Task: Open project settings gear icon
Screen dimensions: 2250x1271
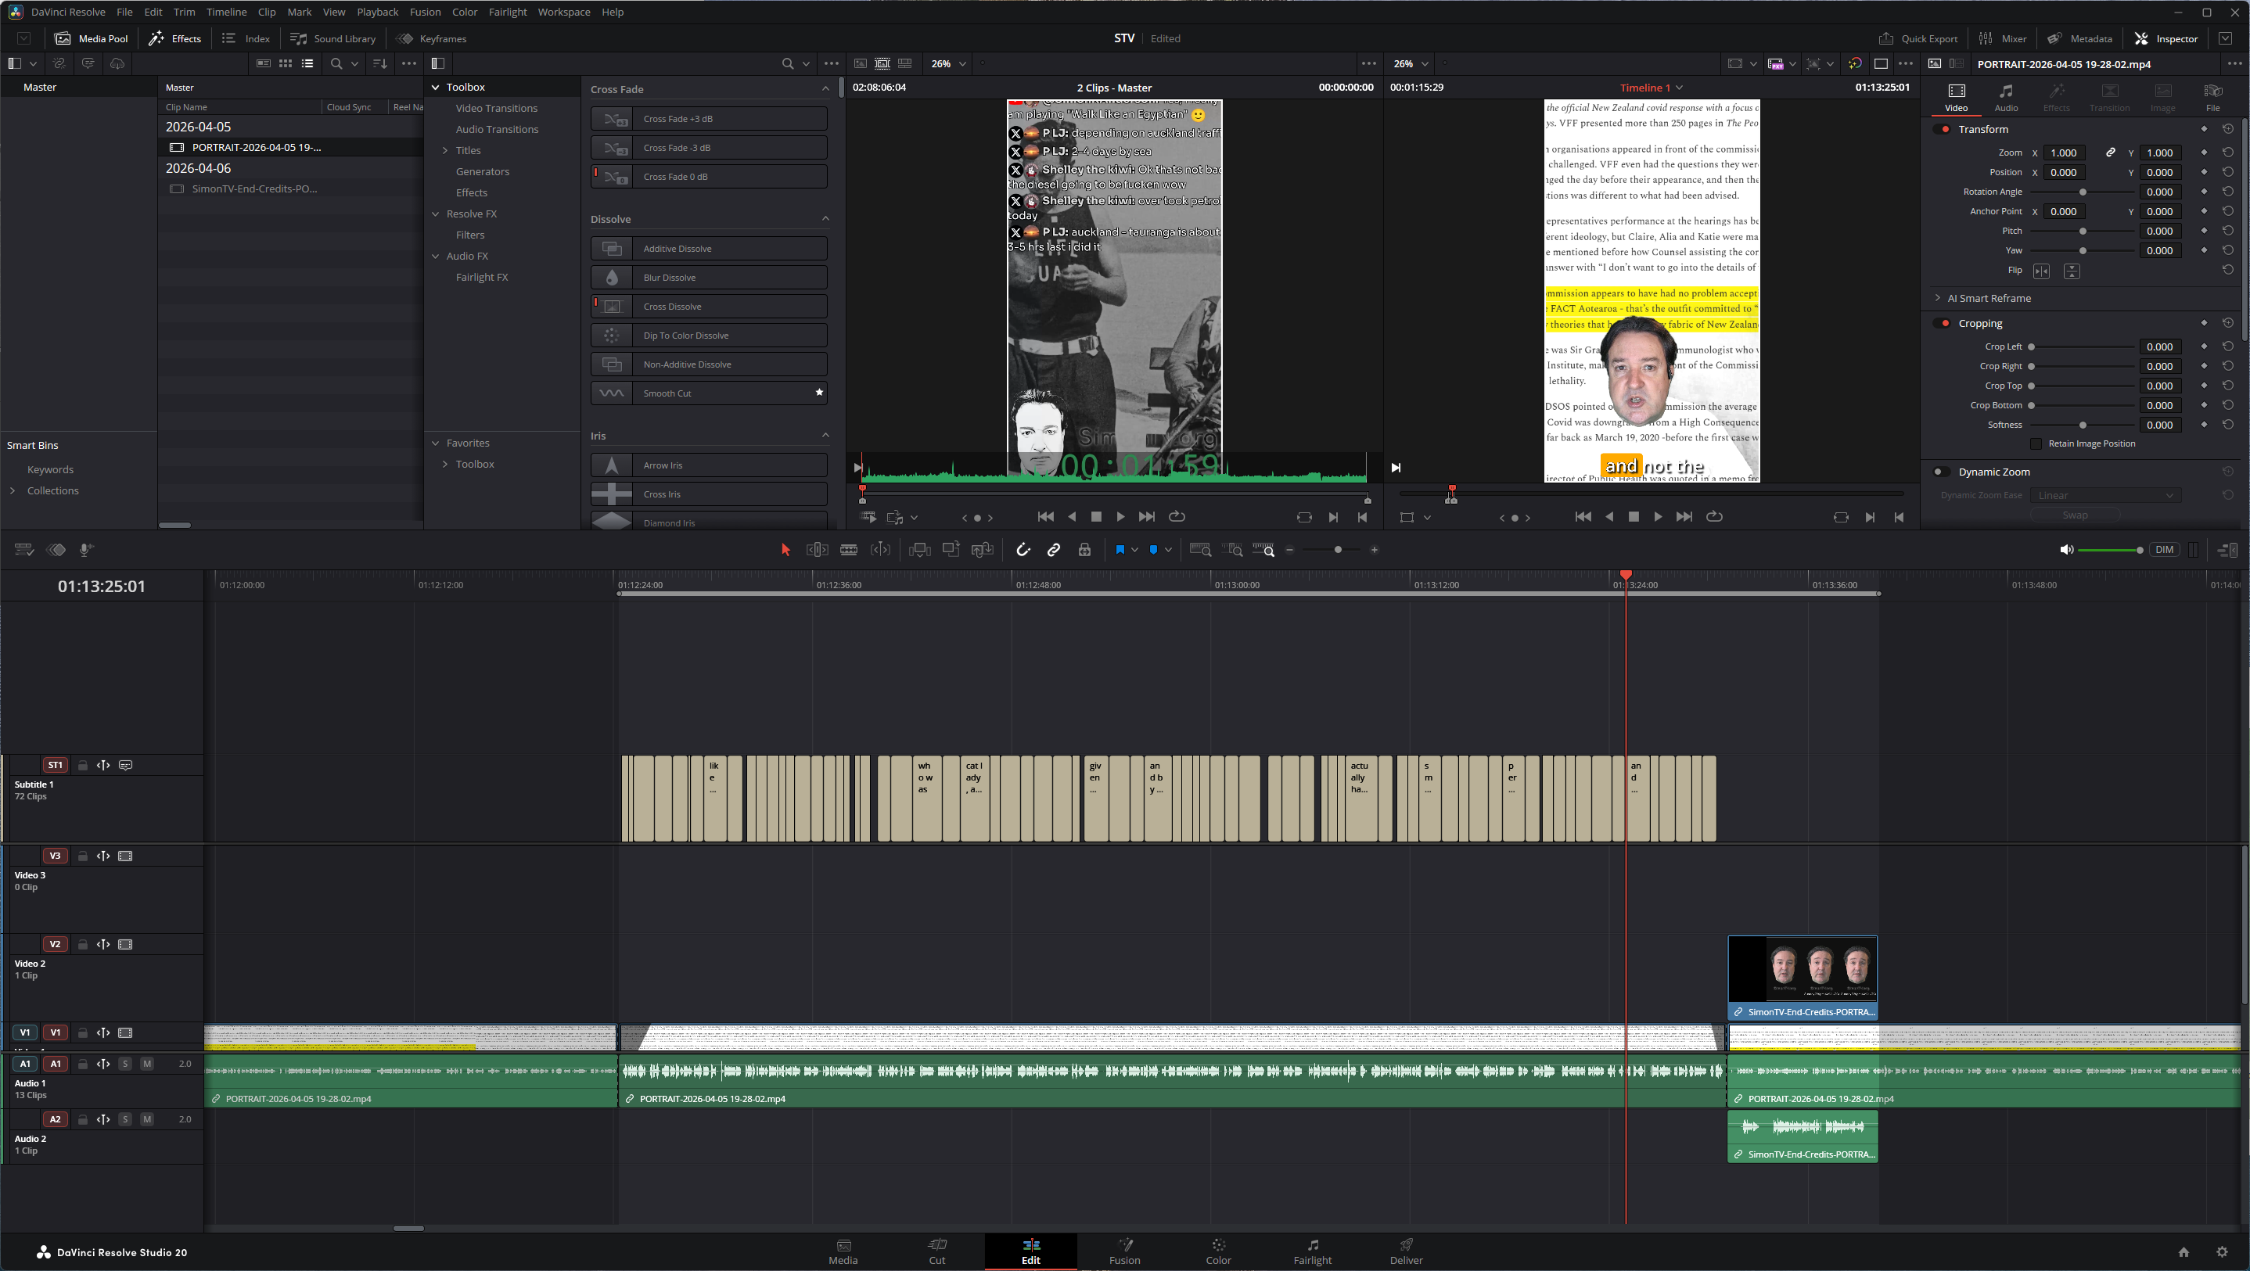Action: [x=2222, y=1251]
